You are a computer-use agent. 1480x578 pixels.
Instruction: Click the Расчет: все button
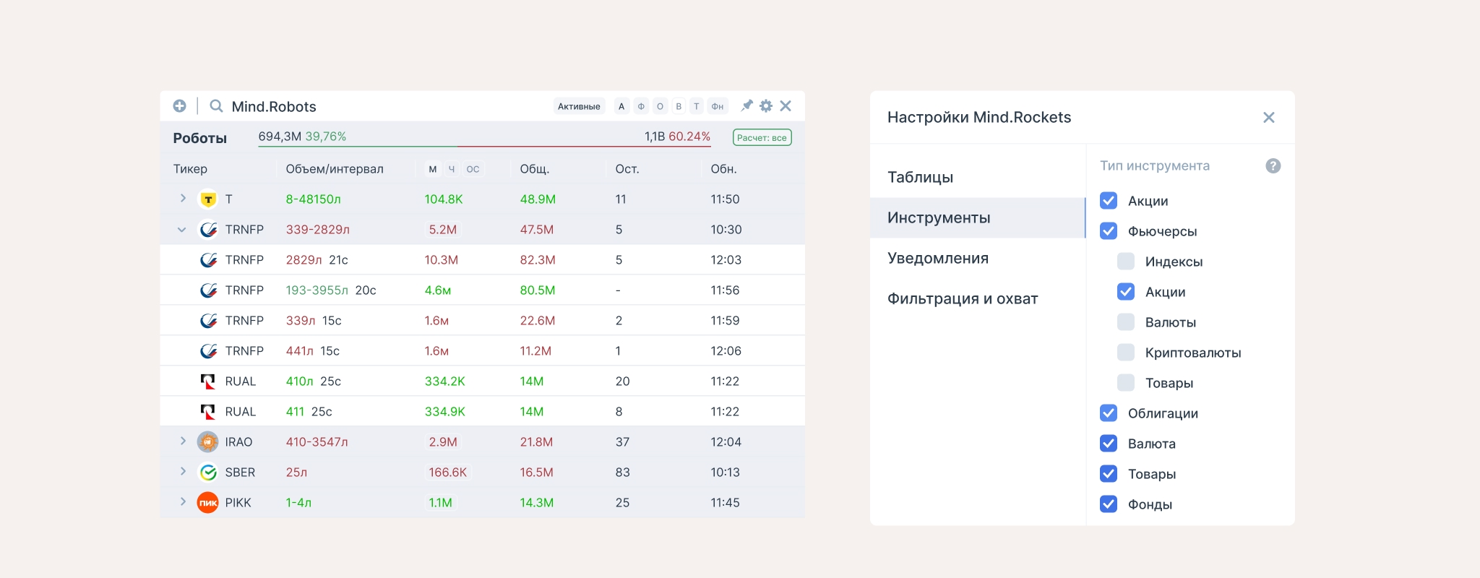(762, 137)
